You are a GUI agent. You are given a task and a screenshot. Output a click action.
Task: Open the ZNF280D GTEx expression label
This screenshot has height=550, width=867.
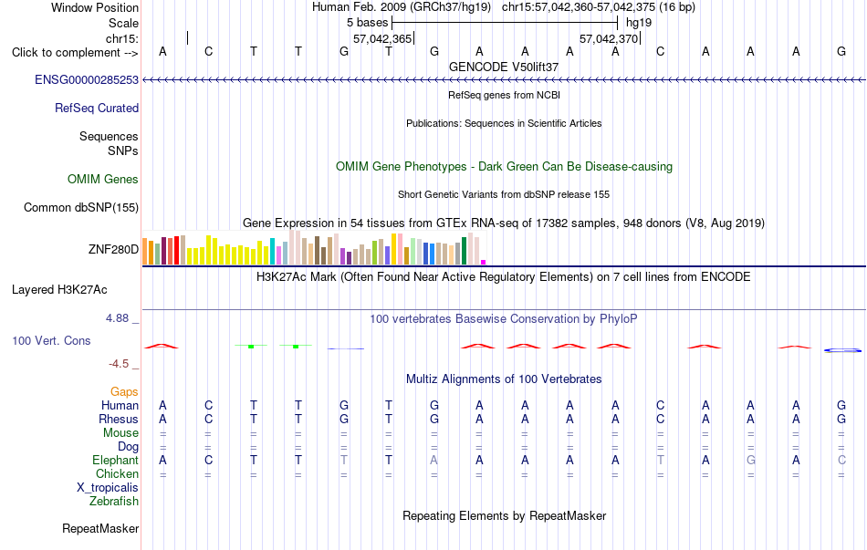pyautogui.click(x=113, y=249)
